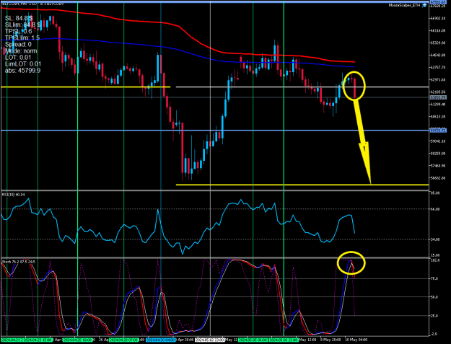Click the 'abs: 45799.9' overlay text
This screenshot has height=344, width=451.
click(x=22, y=71)
